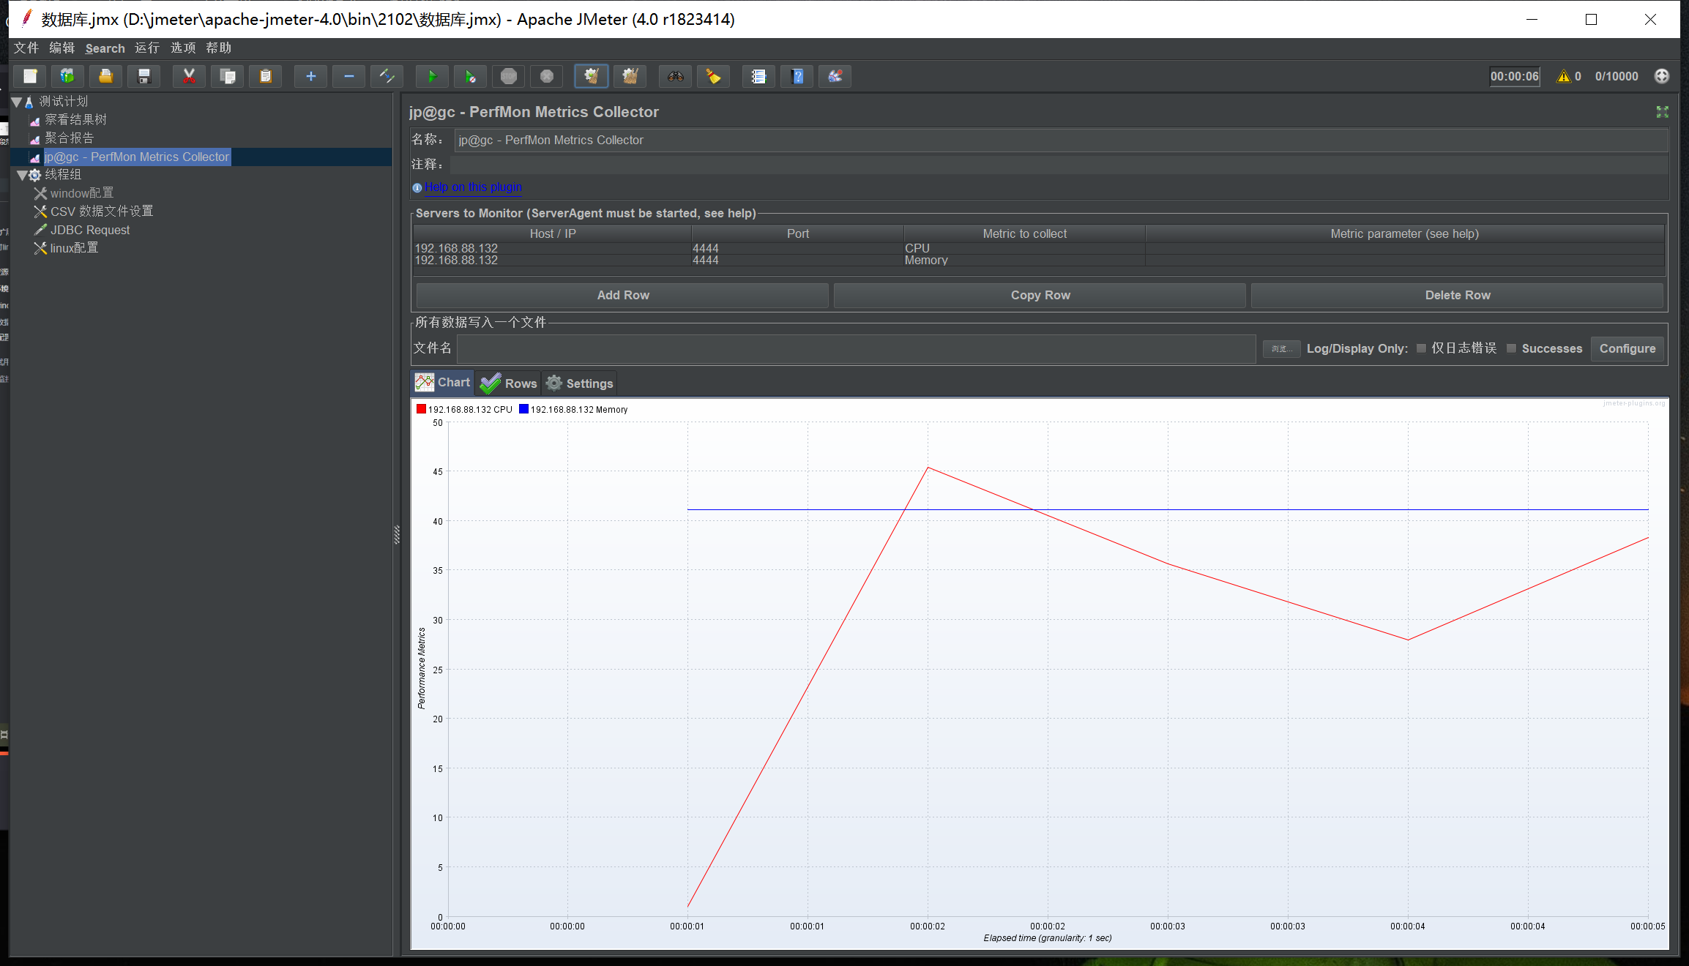Click the green Start test button

pyautogui.click(x=432, y=76)
